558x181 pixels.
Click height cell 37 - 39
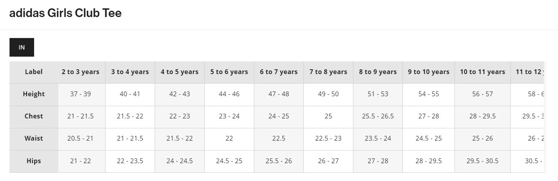tap(81, 94)
